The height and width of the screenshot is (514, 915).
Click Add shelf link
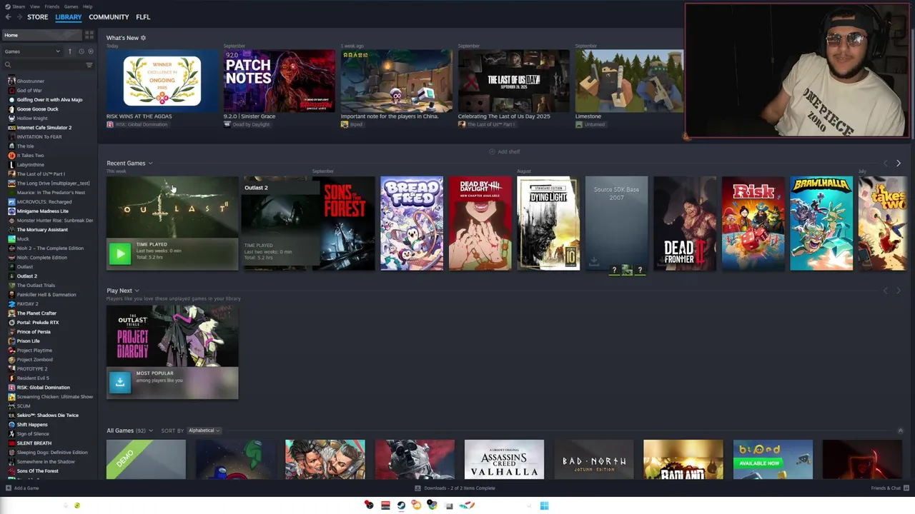pos(505,152)
